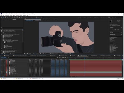Screen dimensions: 124x93
Task: Open the Graph Editor in timeline
Action: pyautogui.click(x=68, y=58)
